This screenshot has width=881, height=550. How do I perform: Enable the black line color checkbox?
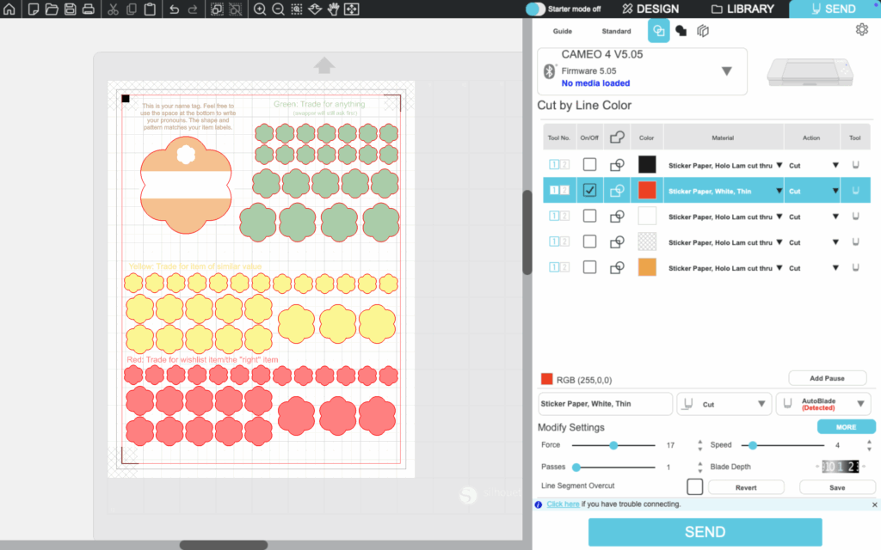click(589, 164)
